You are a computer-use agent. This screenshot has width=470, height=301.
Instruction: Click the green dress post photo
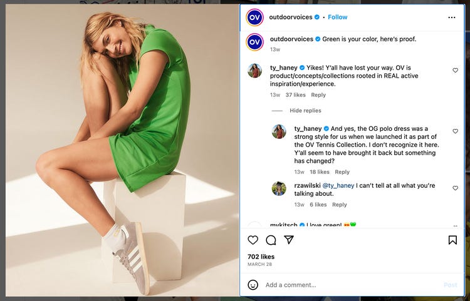(122, 150)
